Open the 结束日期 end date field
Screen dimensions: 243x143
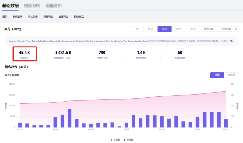(226, 29)
